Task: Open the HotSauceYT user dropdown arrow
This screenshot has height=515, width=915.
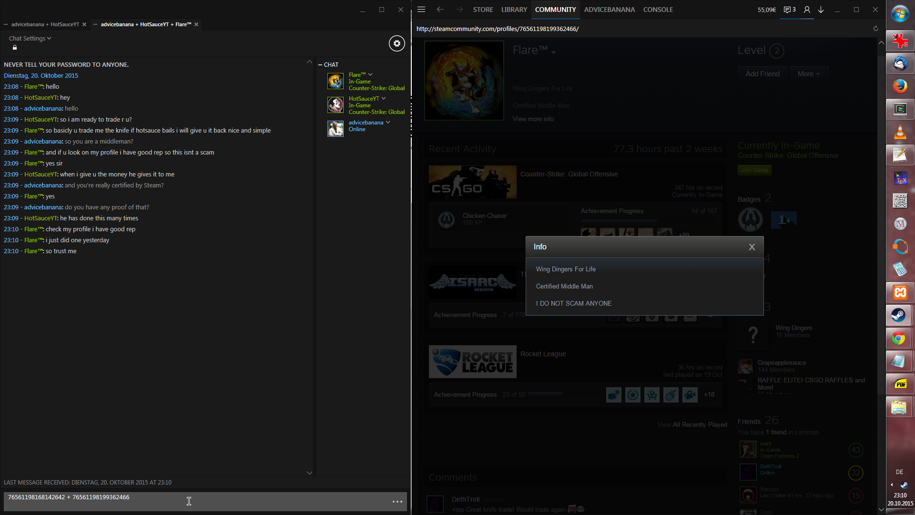Action: [384, 98]
